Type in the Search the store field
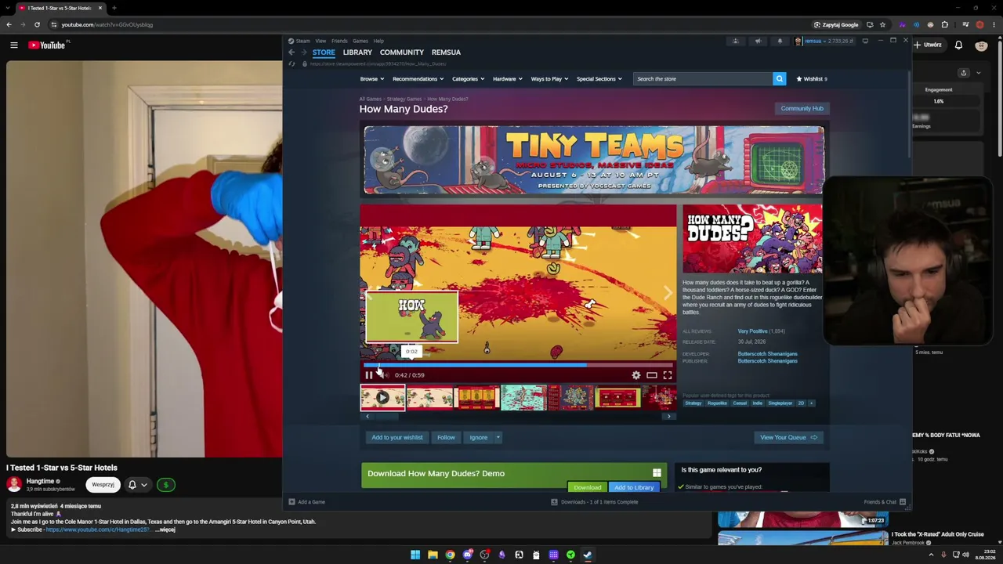 [703, 78]
